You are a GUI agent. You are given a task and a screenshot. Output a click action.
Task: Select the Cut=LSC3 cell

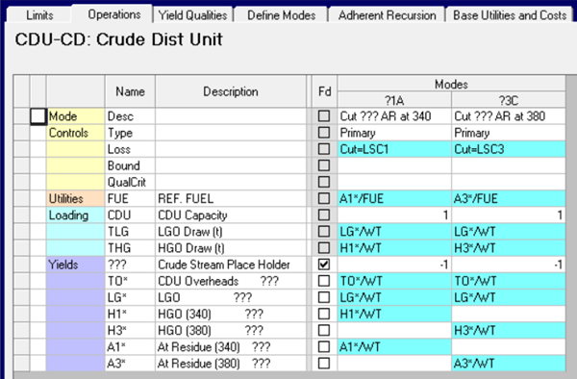pyautogui.click(x=509, y=149)
